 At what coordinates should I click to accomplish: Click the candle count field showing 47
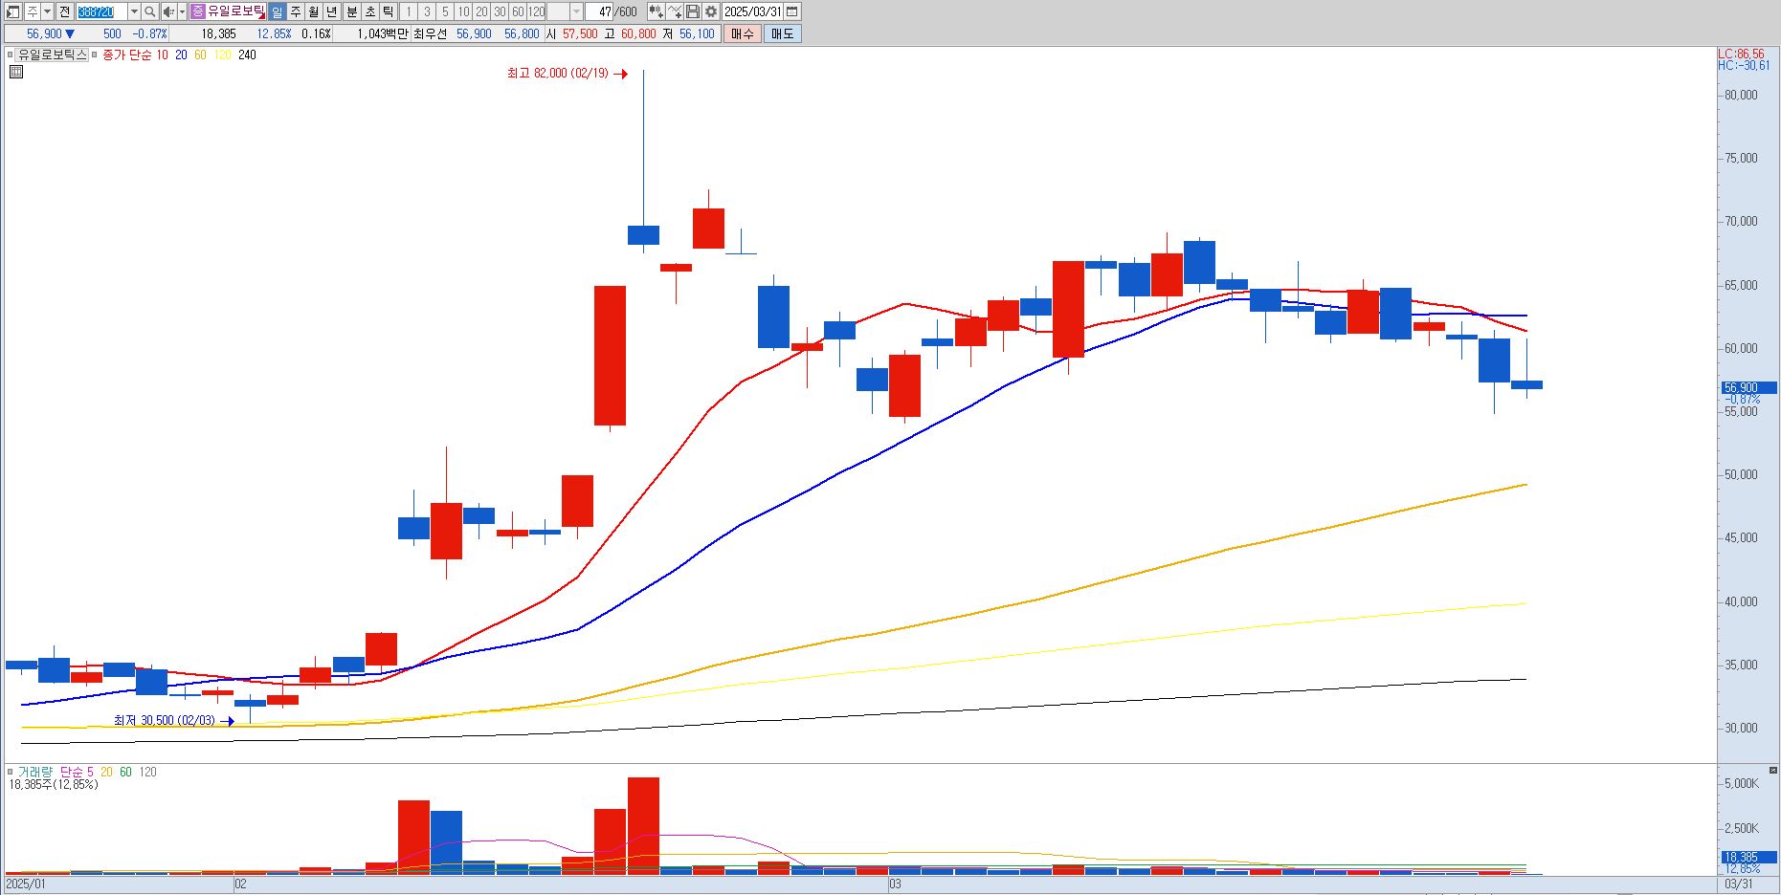tap(599, 11)
